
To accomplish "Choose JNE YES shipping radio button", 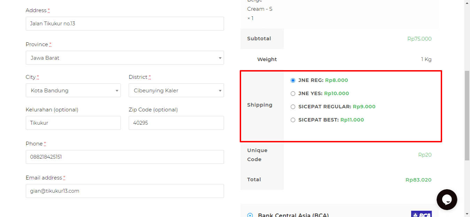I will tap(293, 93).
